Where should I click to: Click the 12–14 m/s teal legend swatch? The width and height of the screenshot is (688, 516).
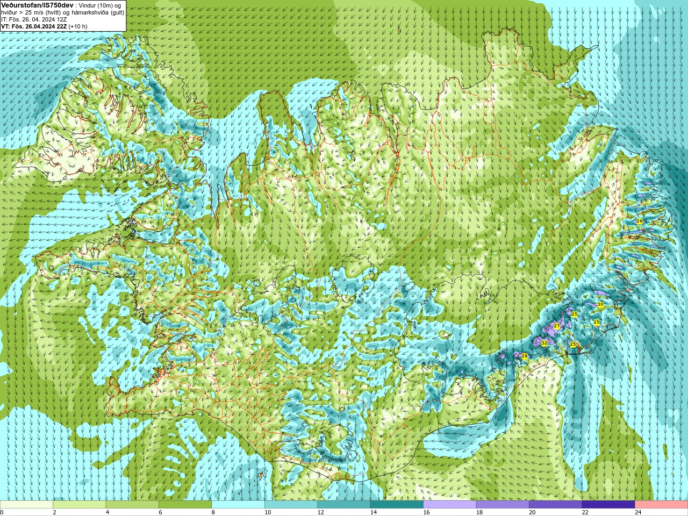[344, 505]
